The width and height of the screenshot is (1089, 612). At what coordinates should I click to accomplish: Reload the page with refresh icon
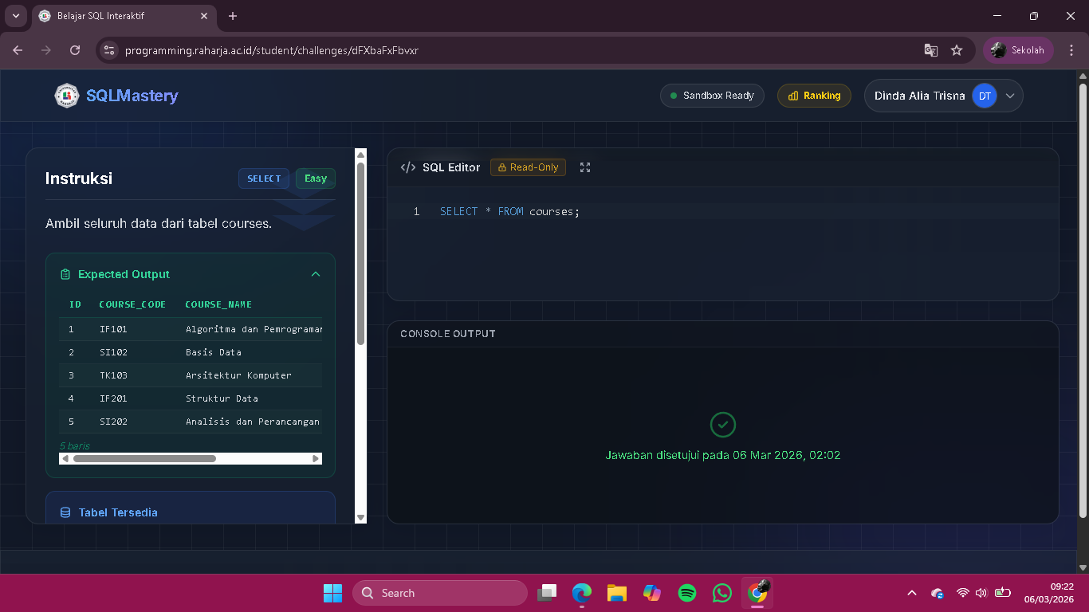(x=75, y=50)
